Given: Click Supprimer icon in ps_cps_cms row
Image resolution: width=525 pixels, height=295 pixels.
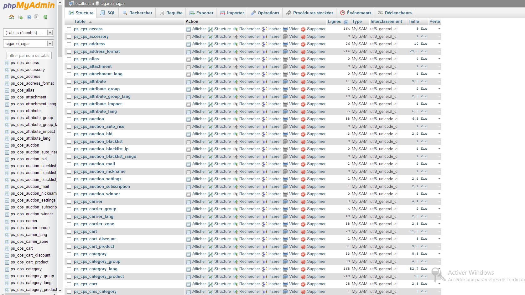Looking at the screenshot, I should click(x=303, y=284).
